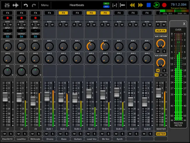Click the track 29 BkVocals fader

[33, 101]
